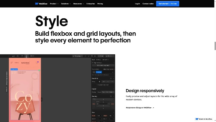The image size is (216, 122).
Task: Open the Enterprise menu item
Action: pyautogui.click(x=91, y=4)
